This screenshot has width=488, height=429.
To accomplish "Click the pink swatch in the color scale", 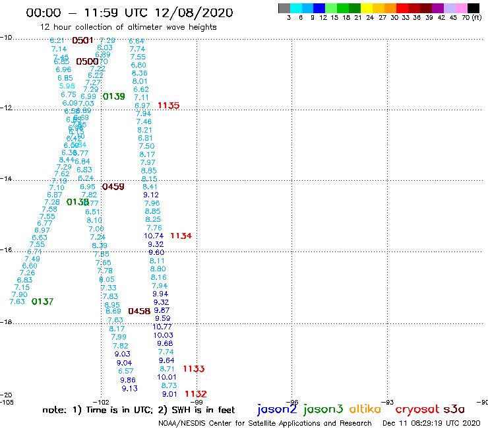I will coord(462,8).
